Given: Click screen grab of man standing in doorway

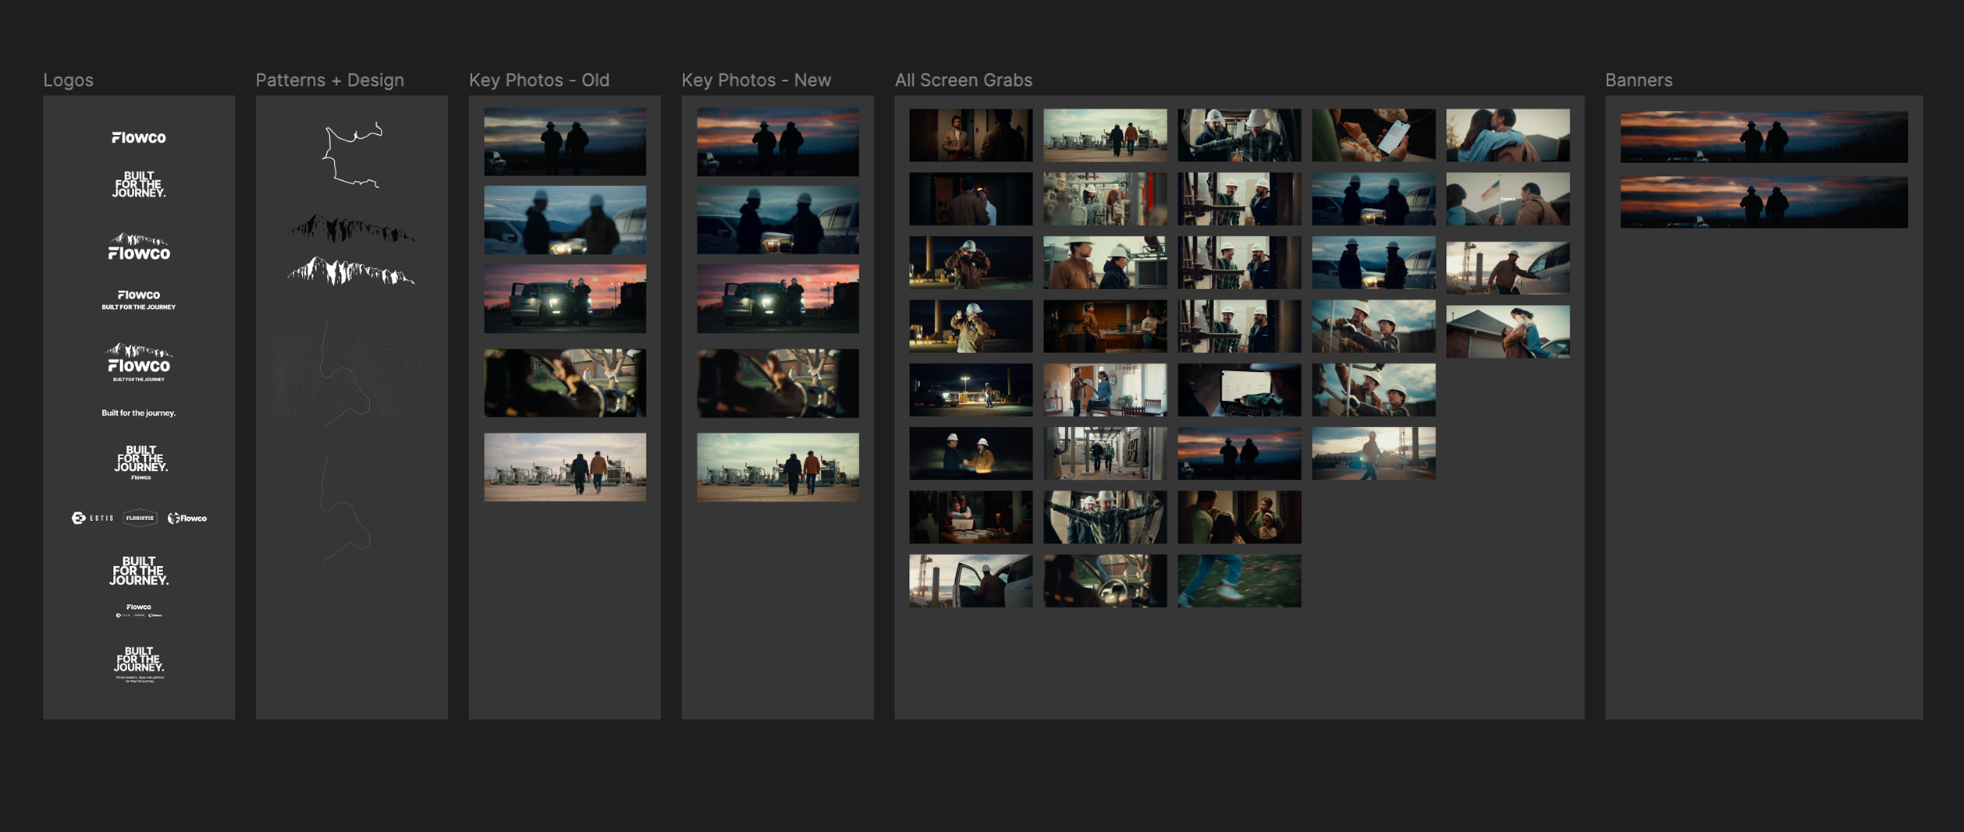Looking at the screenshot, I should tap(971, 136).
